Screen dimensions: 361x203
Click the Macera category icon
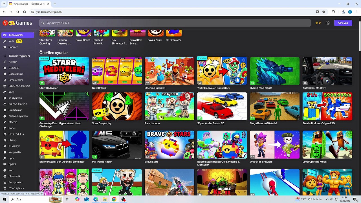click(5, 122)
